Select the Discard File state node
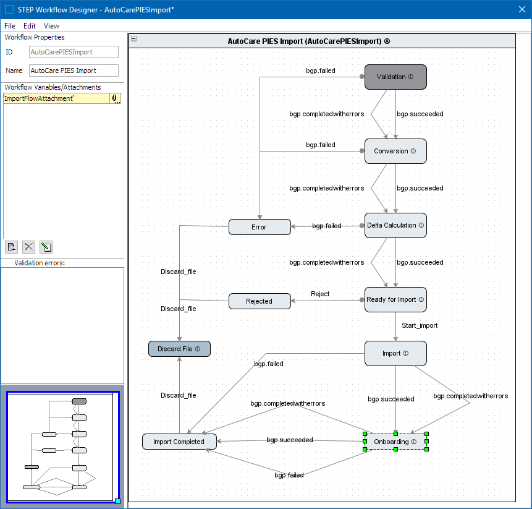Viewport: 532px width, 509px height. (179, 349)
